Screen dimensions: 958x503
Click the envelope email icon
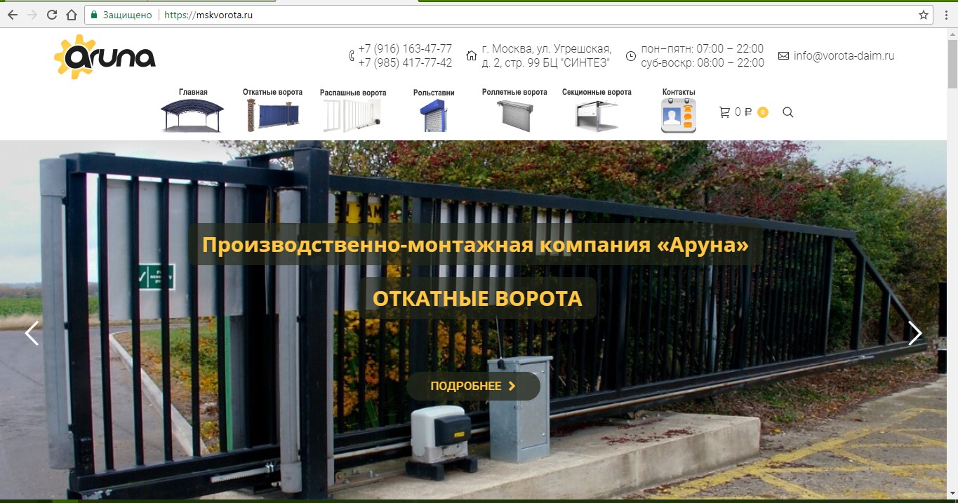[784, 56]
